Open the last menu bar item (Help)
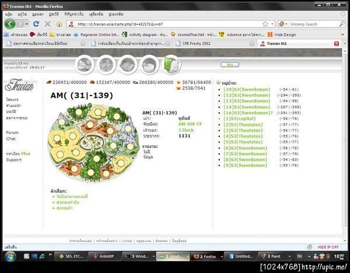The image size is (350, 273). click(116, 14)
